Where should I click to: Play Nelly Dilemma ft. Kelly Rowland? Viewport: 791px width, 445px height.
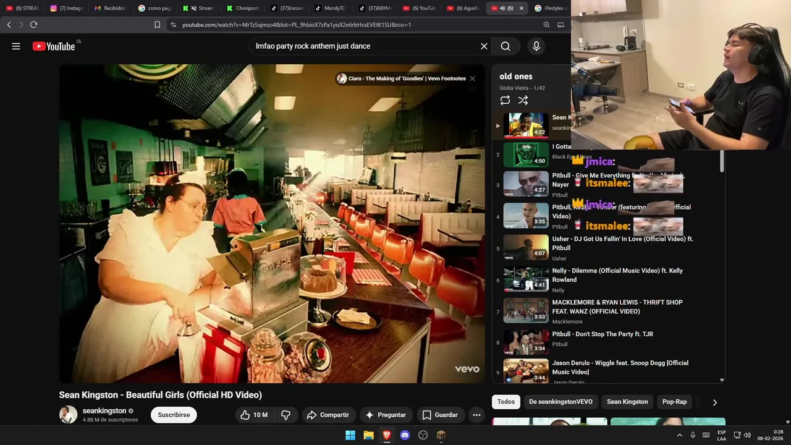(526, 279)
